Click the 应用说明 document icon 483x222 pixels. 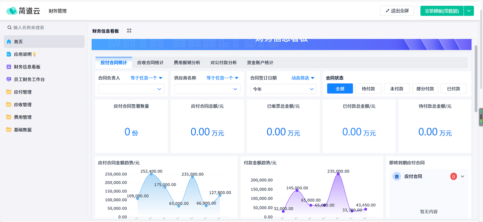9,54
